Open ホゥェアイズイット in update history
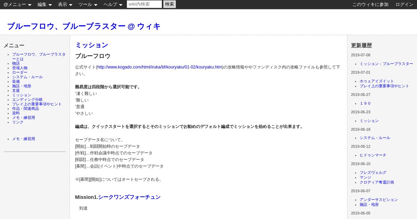Viewport: 417px width, 219px height. 377,81
